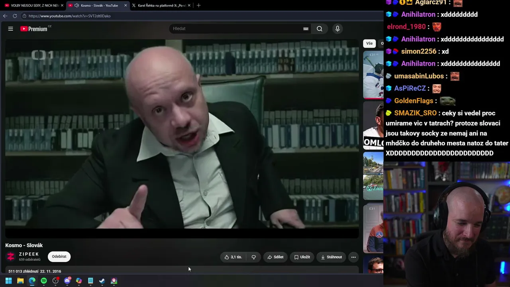
Task: Click AsPiReCZ username in chat
Action: (410, 88)
